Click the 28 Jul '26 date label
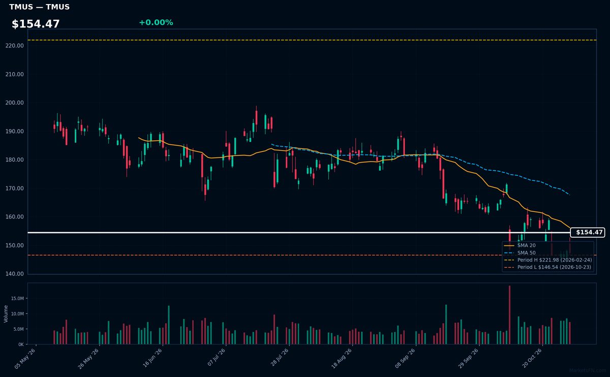 click(279, 358)
